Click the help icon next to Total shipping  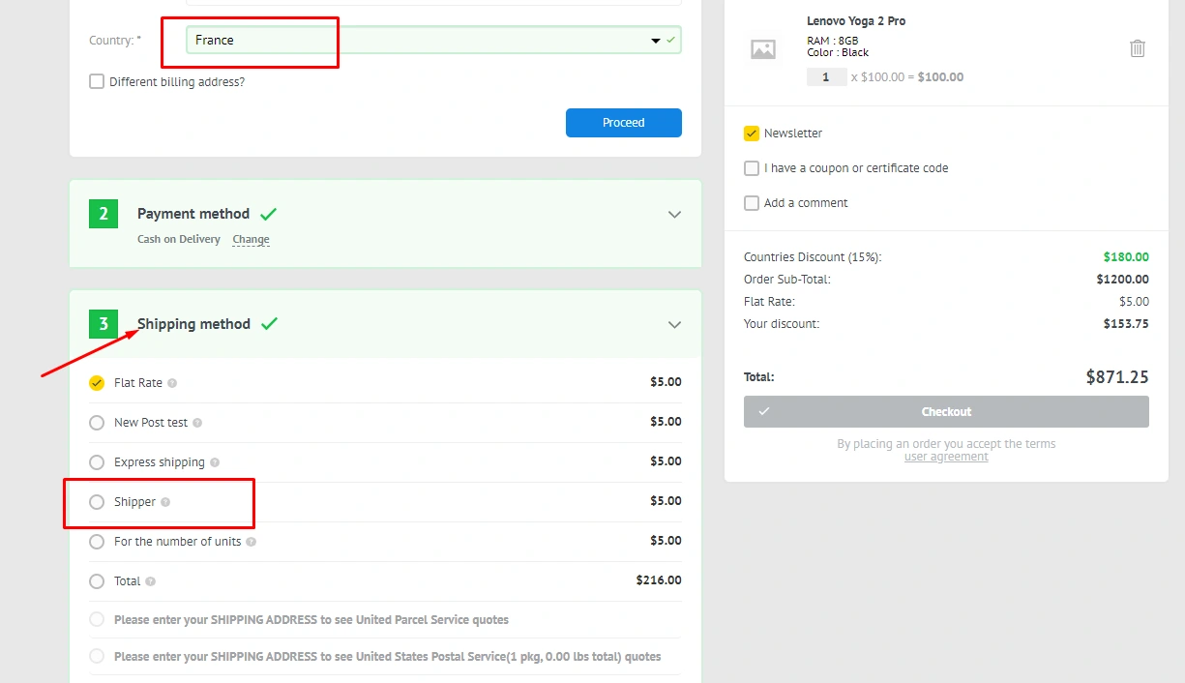point(151,581)
